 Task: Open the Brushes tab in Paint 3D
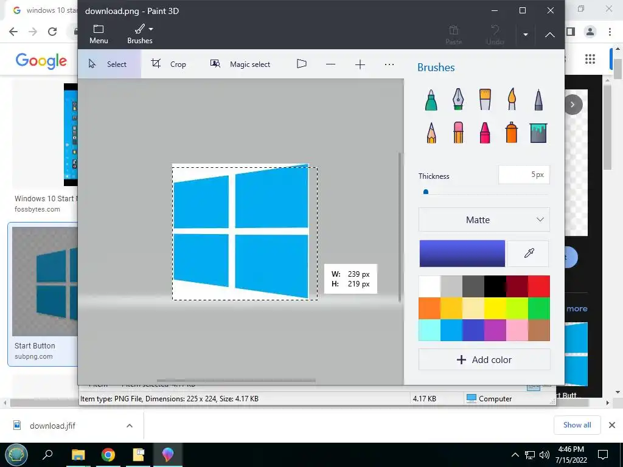pyautogui.click(x=139, y=34)
